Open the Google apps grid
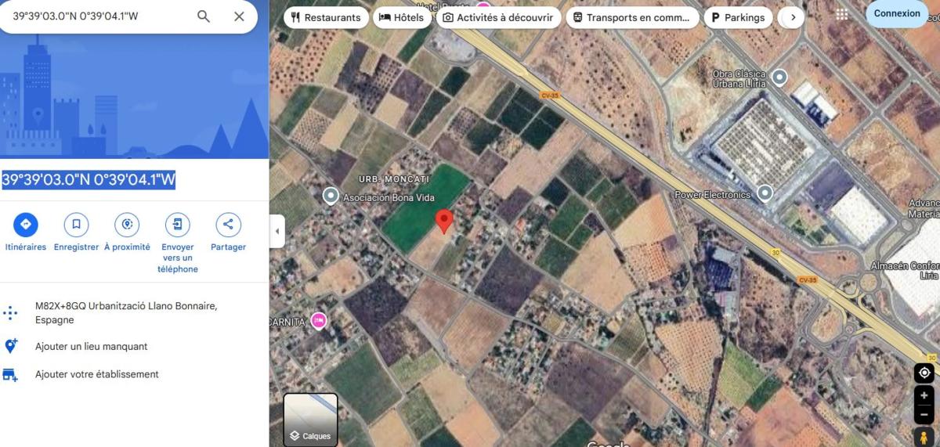The height and width of the screenshot is (447, 940). pos(842,14)
